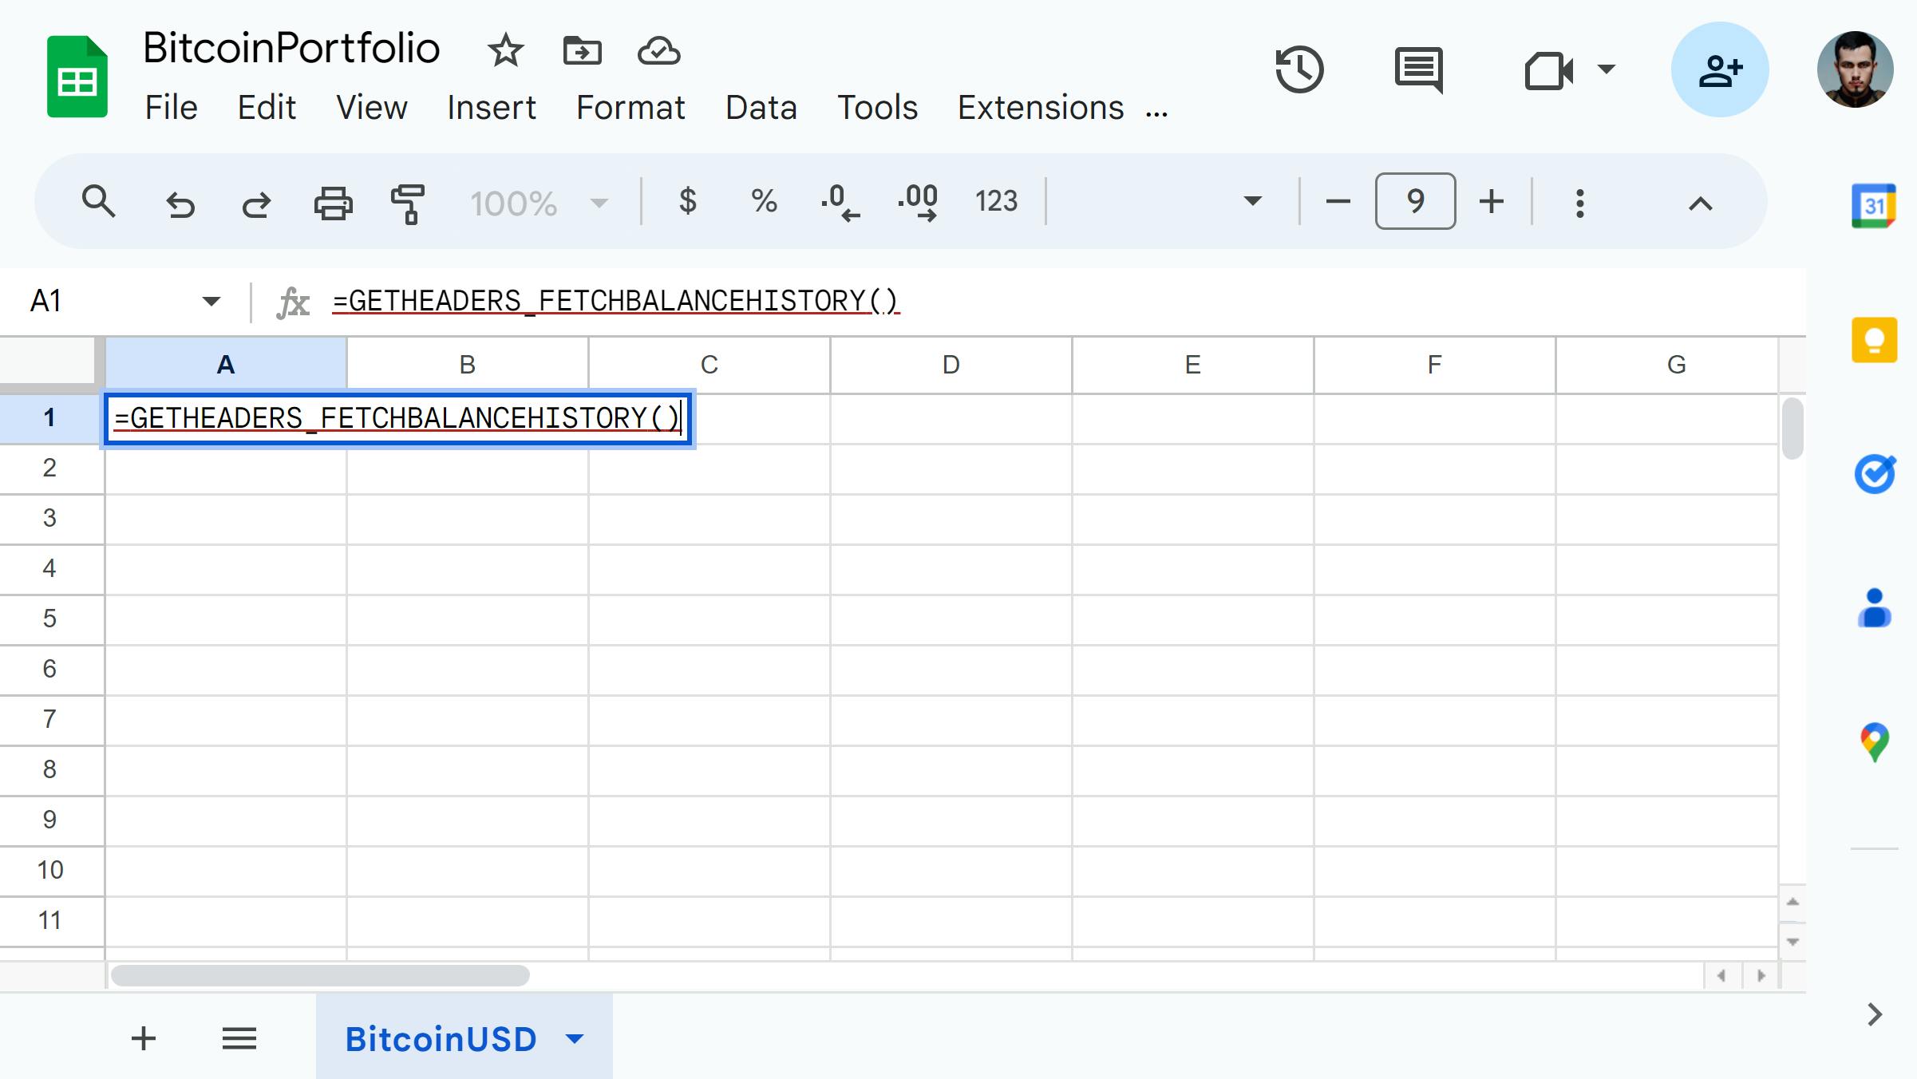Open more number formats 123
The width and height of the screenshot is (1917, 1079).
[996, 201]
